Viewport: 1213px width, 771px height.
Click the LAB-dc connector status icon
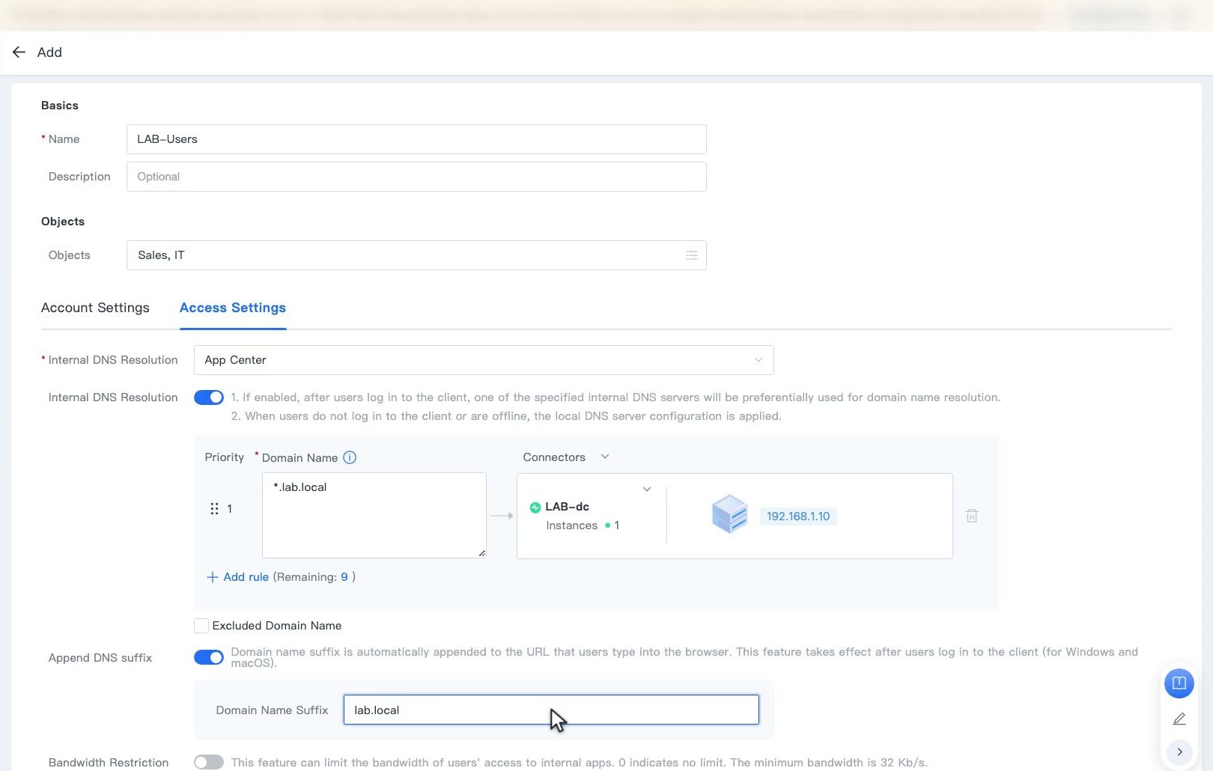point(535,508)
